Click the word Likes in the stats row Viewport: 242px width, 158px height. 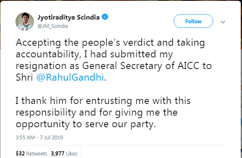[71, 153]
